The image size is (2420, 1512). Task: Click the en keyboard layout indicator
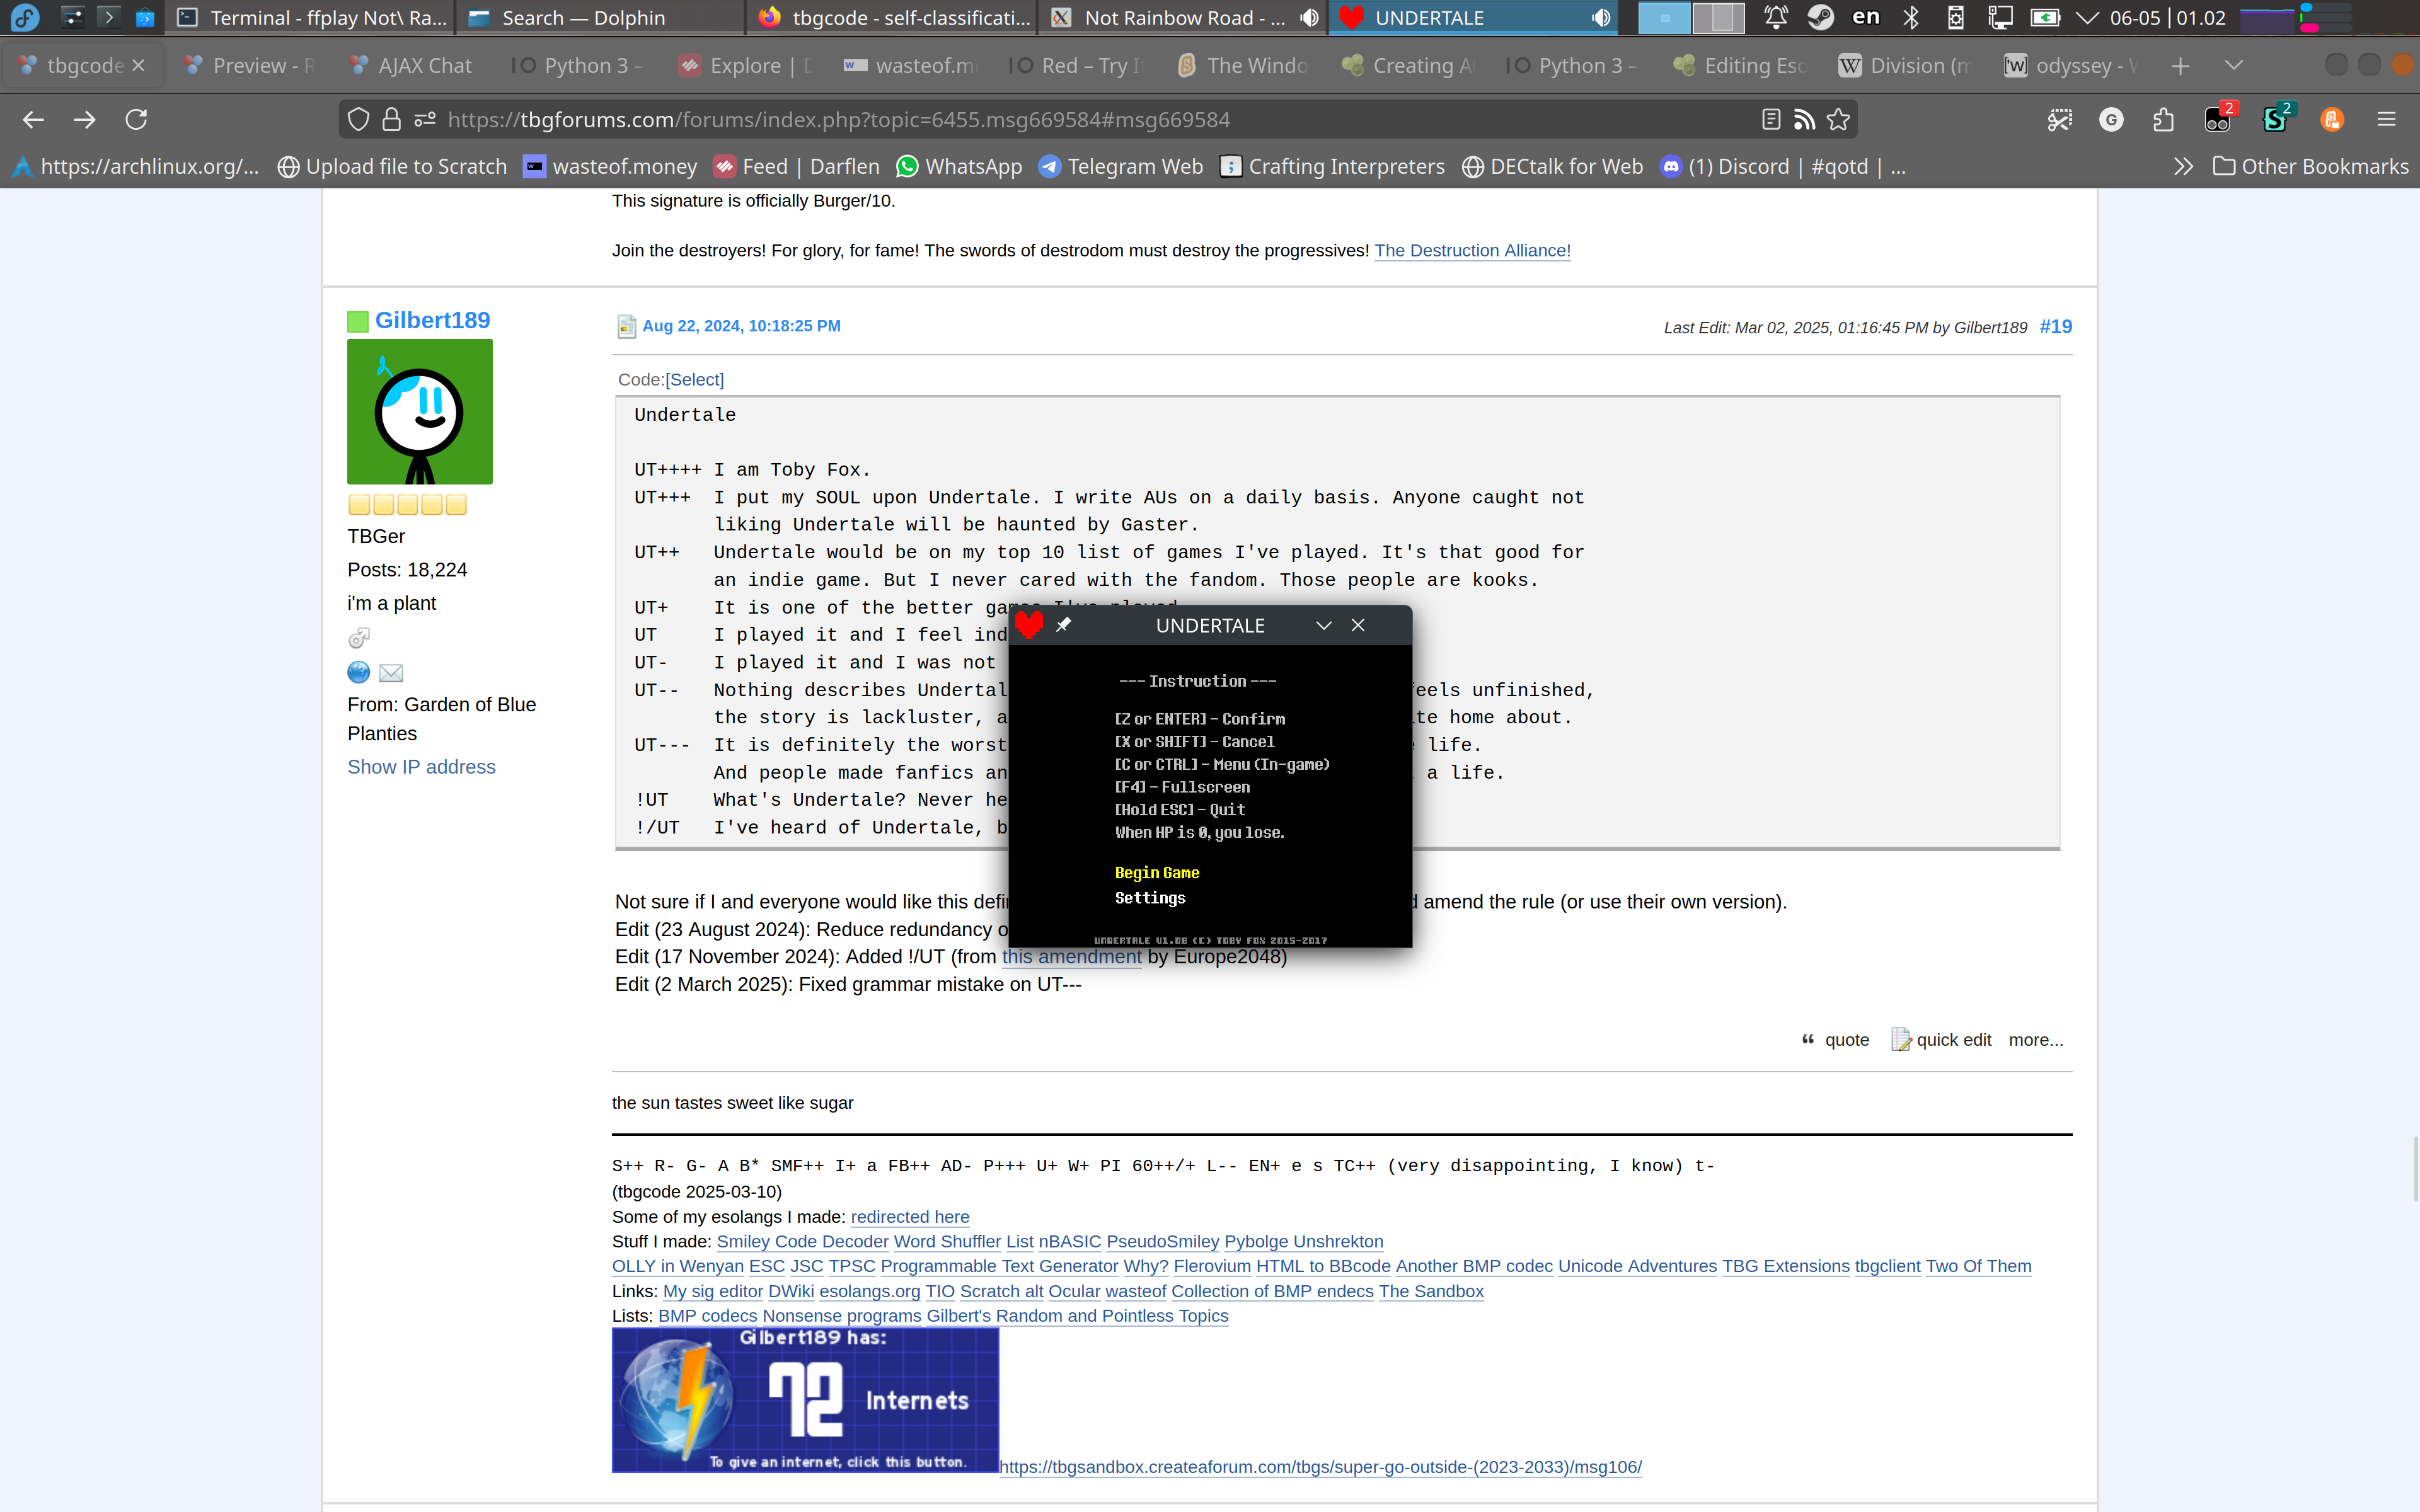1866,17
